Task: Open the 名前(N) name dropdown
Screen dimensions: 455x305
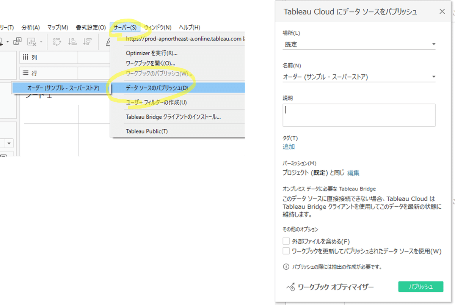Action: coord(359,77)
